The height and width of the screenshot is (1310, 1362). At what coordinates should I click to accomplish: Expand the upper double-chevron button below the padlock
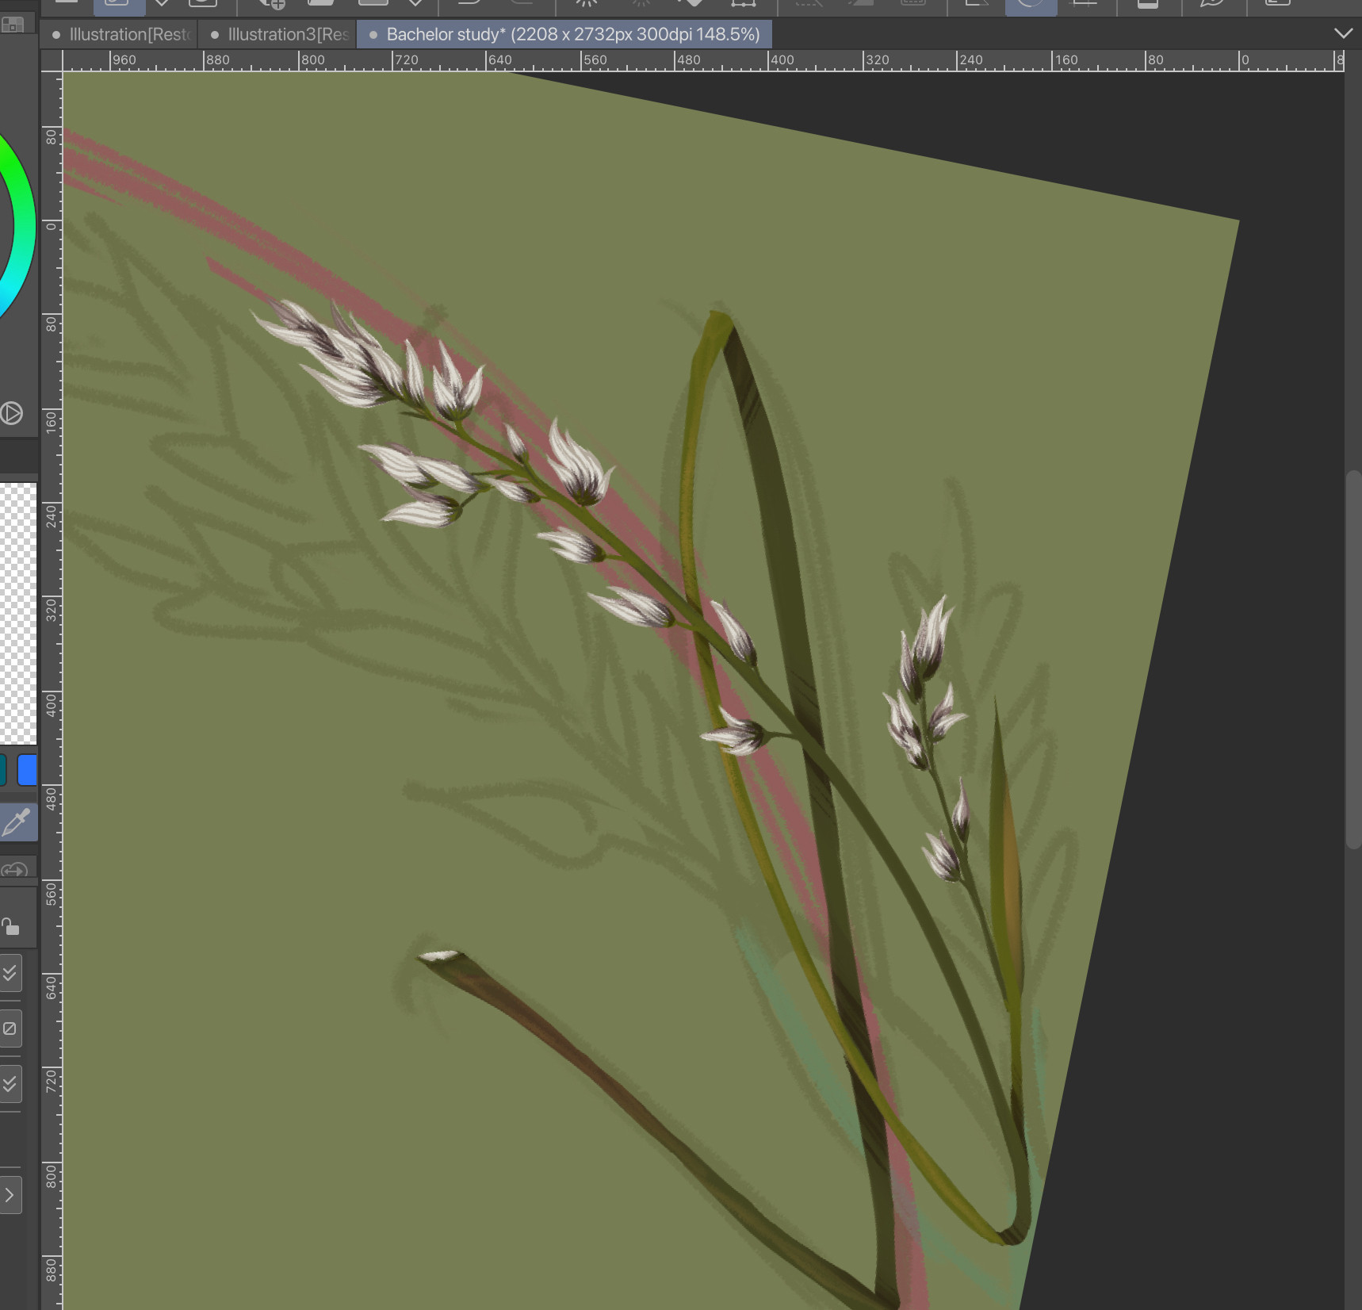tap(10, 973)
